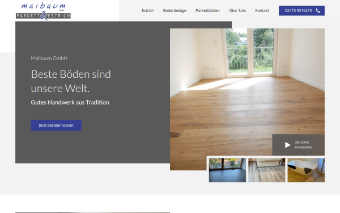
Task: Open the Parkettböden menu item
Action: tap(208, 10)
